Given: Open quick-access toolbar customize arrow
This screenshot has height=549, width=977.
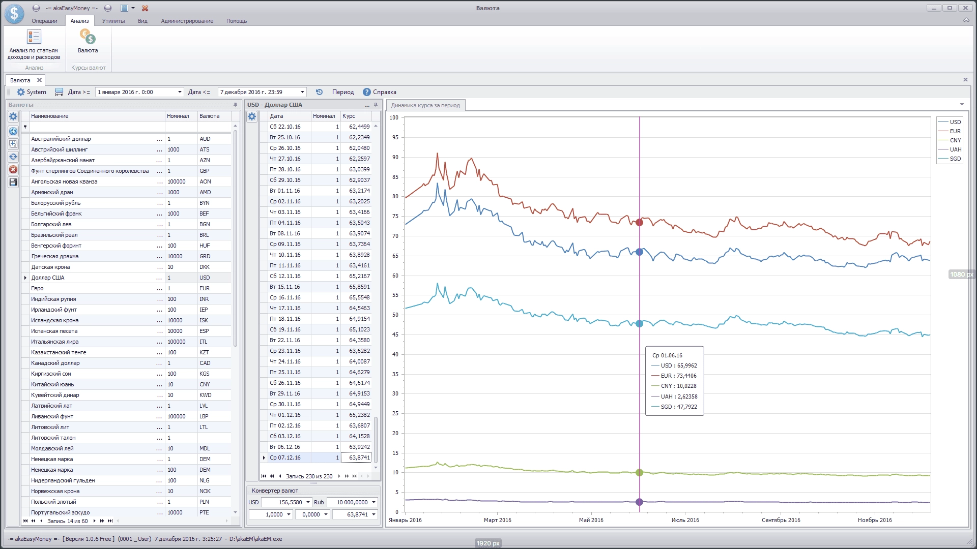Looking at the screenshot, I should pyautogui.click(x=133, y=8).
